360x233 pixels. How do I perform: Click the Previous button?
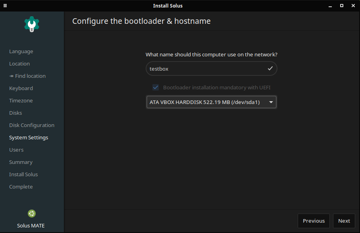click(314, 221)
